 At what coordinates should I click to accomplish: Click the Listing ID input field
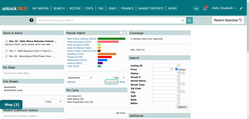(164, 65)
